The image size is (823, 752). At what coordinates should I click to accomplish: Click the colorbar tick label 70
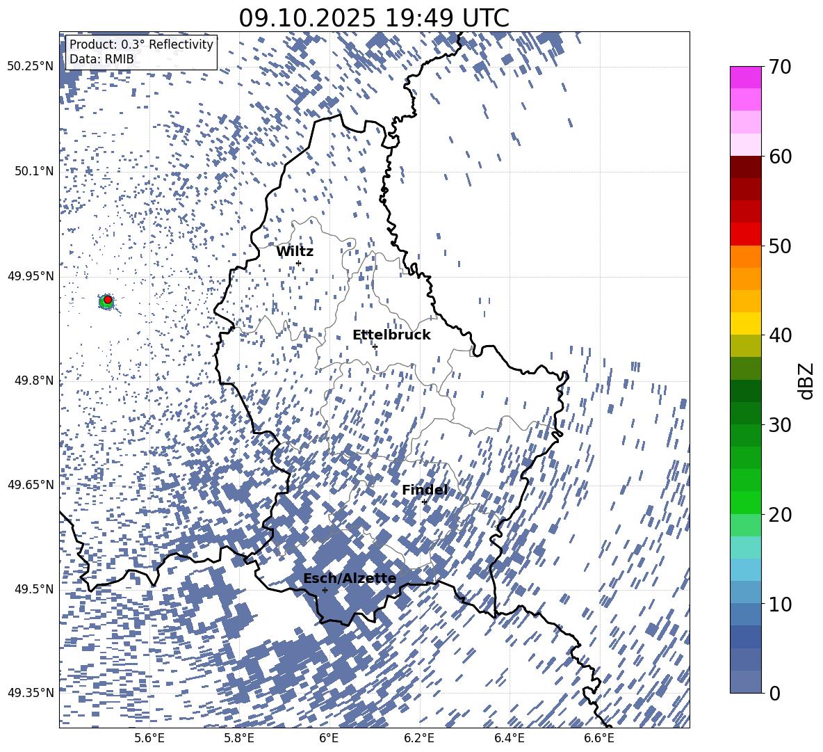coord(780,67)
